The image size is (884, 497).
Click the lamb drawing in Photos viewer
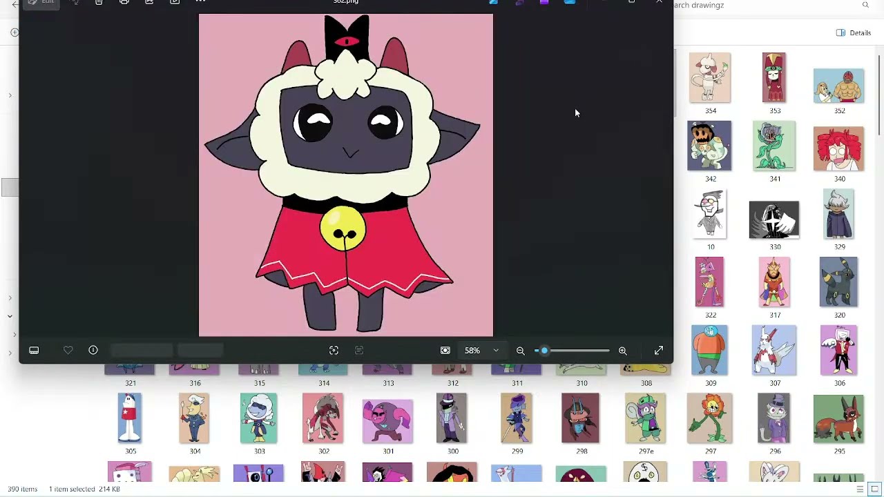(346, 175)
